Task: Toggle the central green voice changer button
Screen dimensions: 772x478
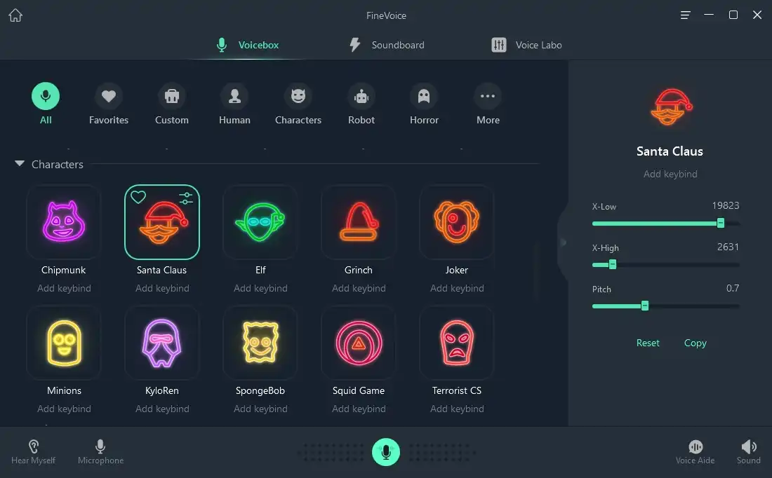Action: [x=385, y=452]
